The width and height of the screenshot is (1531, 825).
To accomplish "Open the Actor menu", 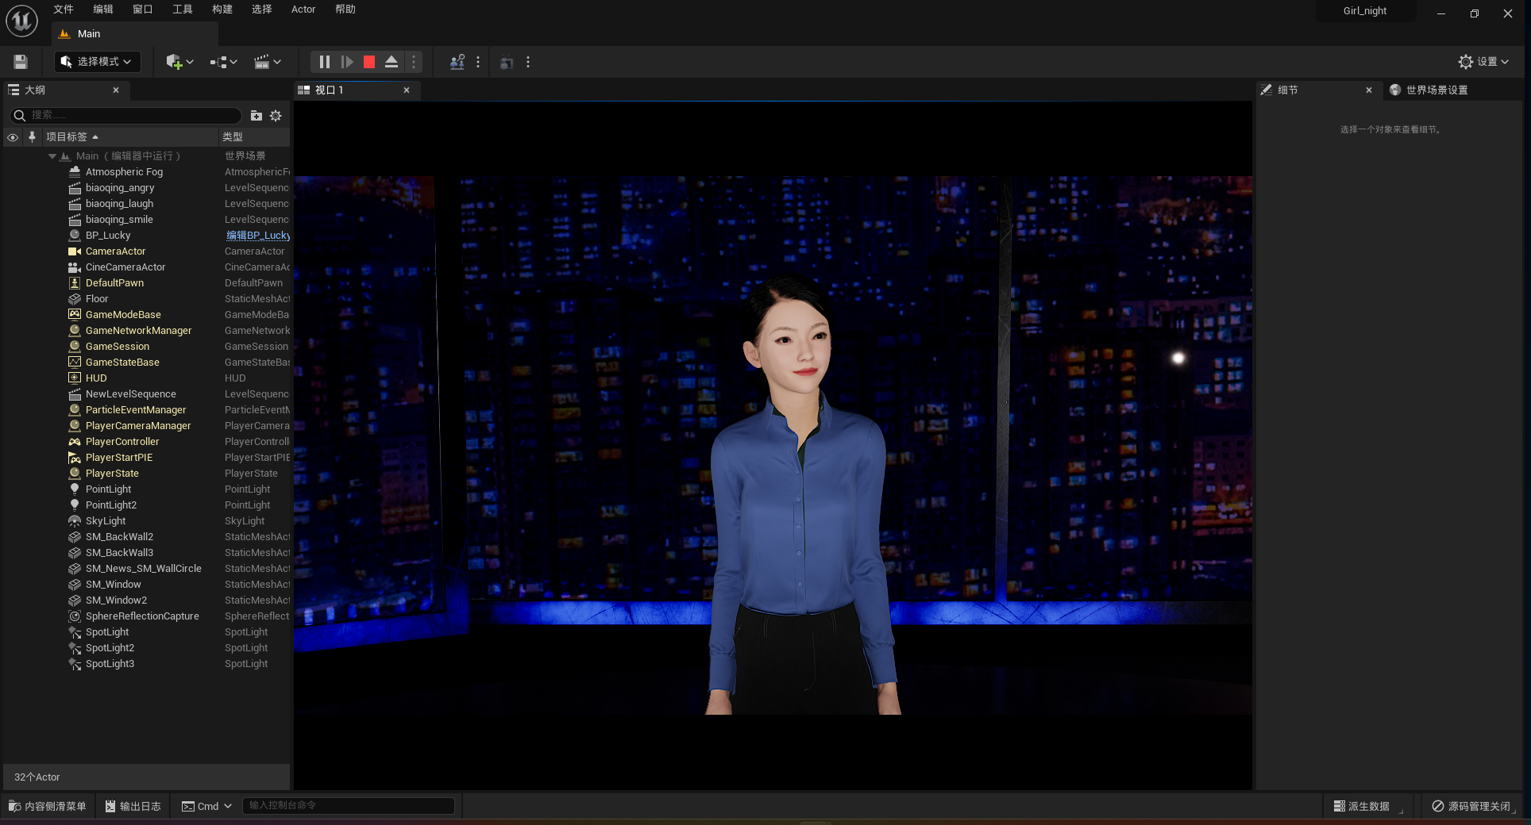I will 303,10.
